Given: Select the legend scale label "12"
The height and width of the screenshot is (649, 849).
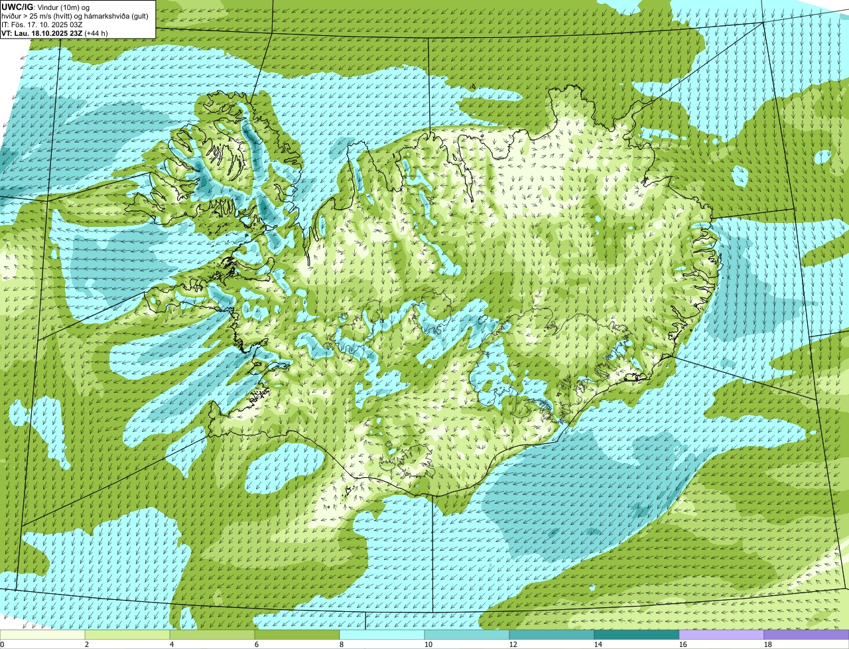Looking at the screenshot, I should coord(513,644).
